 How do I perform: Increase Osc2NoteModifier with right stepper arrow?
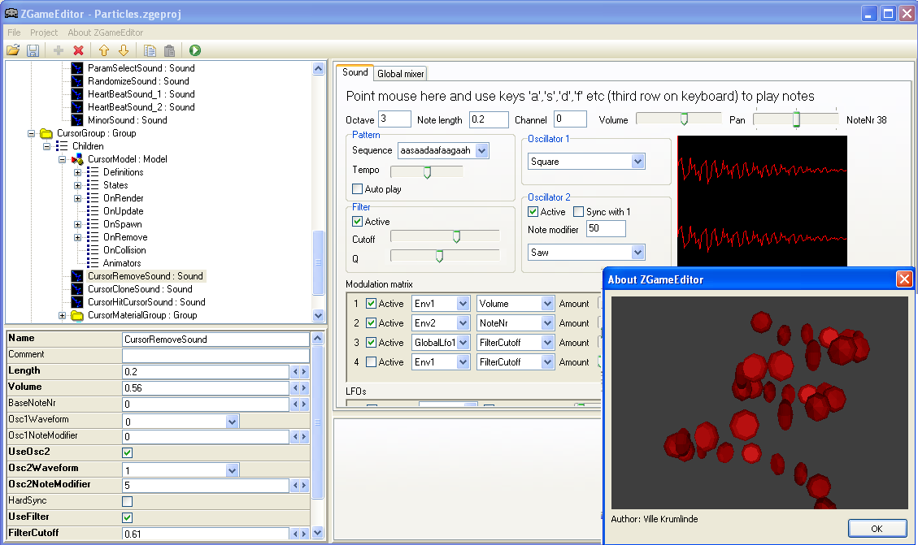(x=304, y=486)
